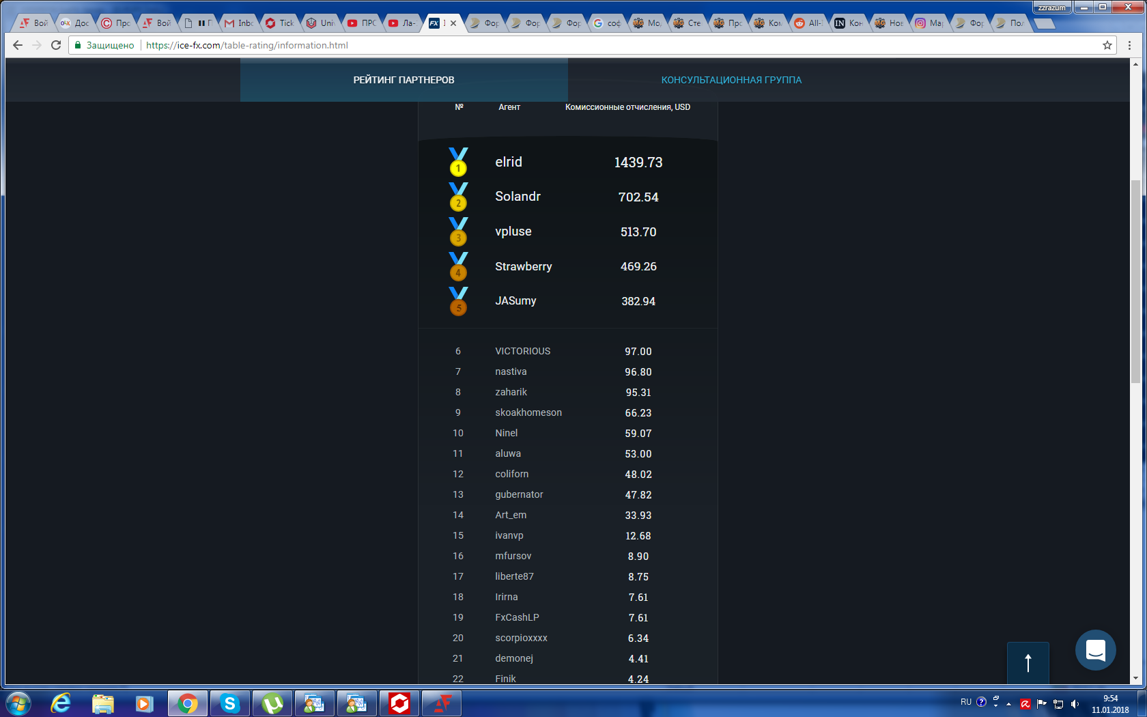Switch to the Gmail Inbox browser tab
Viewport: 1147px width, 717px height.
point(240,23)
